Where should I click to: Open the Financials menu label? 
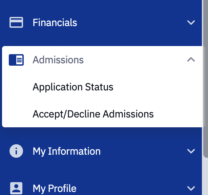(55, 23)
